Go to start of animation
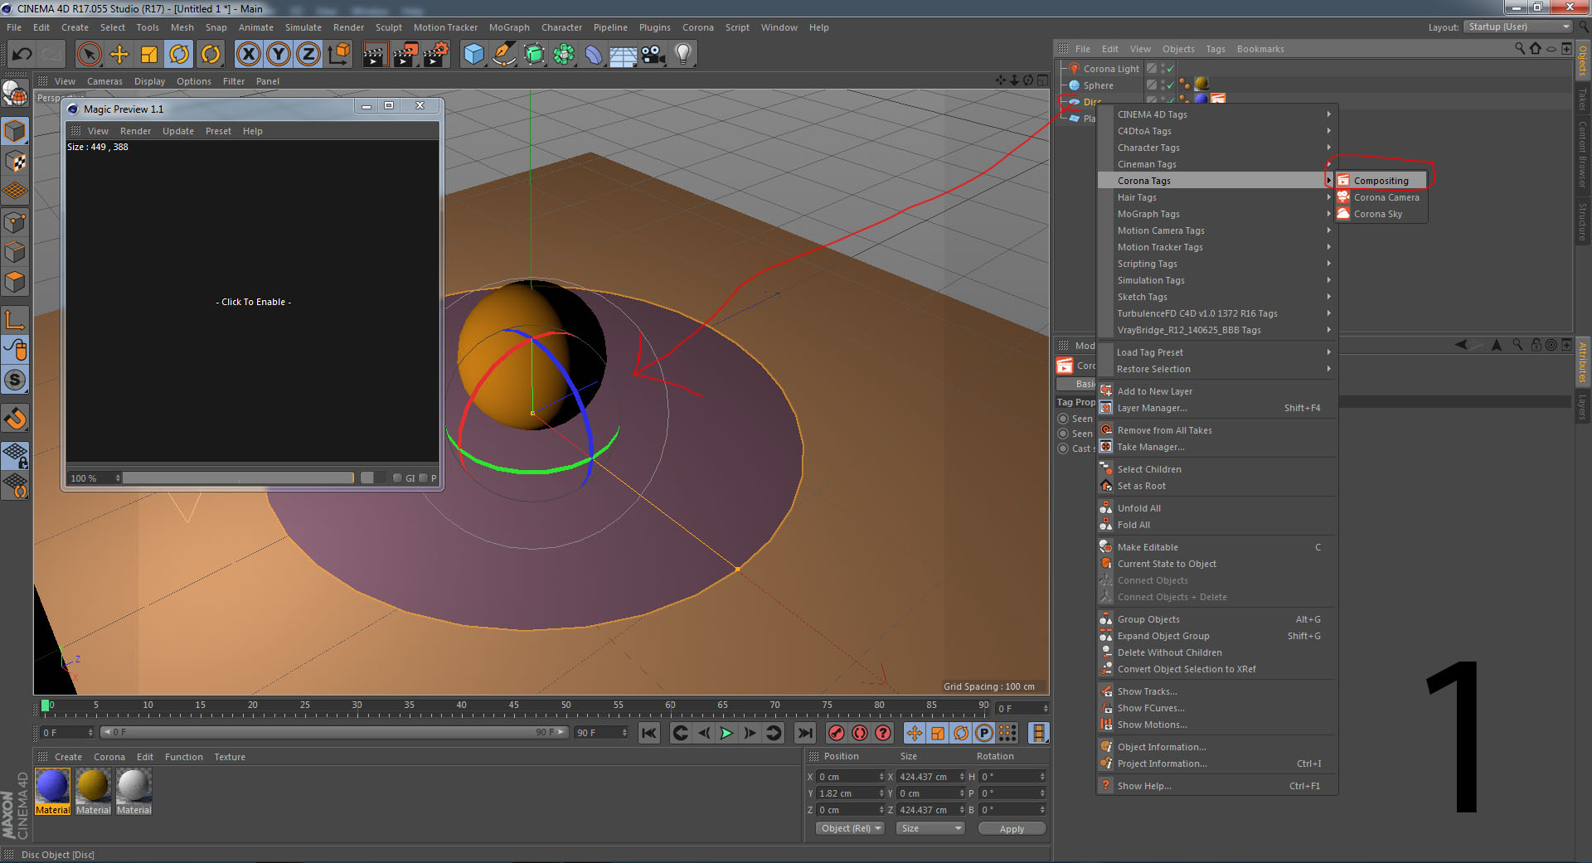1592x863 pixels. pyautogui.click(x=649, y=733)
